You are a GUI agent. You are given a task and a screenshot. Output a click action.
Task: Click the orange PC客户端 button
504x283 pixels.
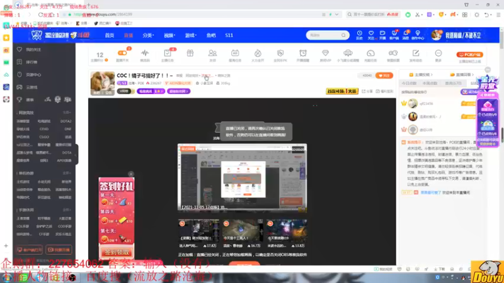click(469, 55)
